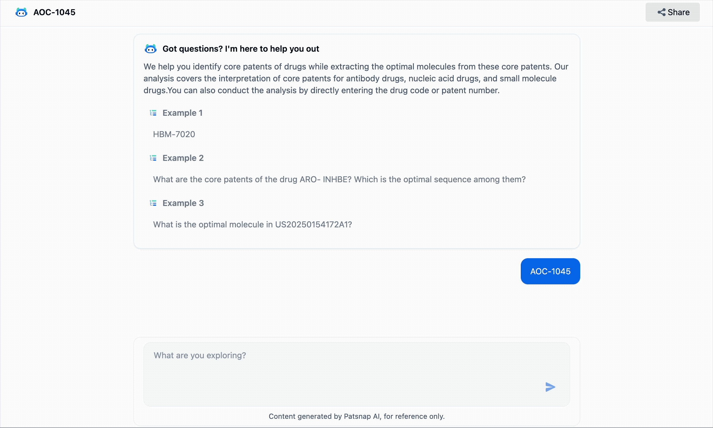Choose the HBM-7020 example prompt
This screenshot has width=713, height=428.
(174, 134)
